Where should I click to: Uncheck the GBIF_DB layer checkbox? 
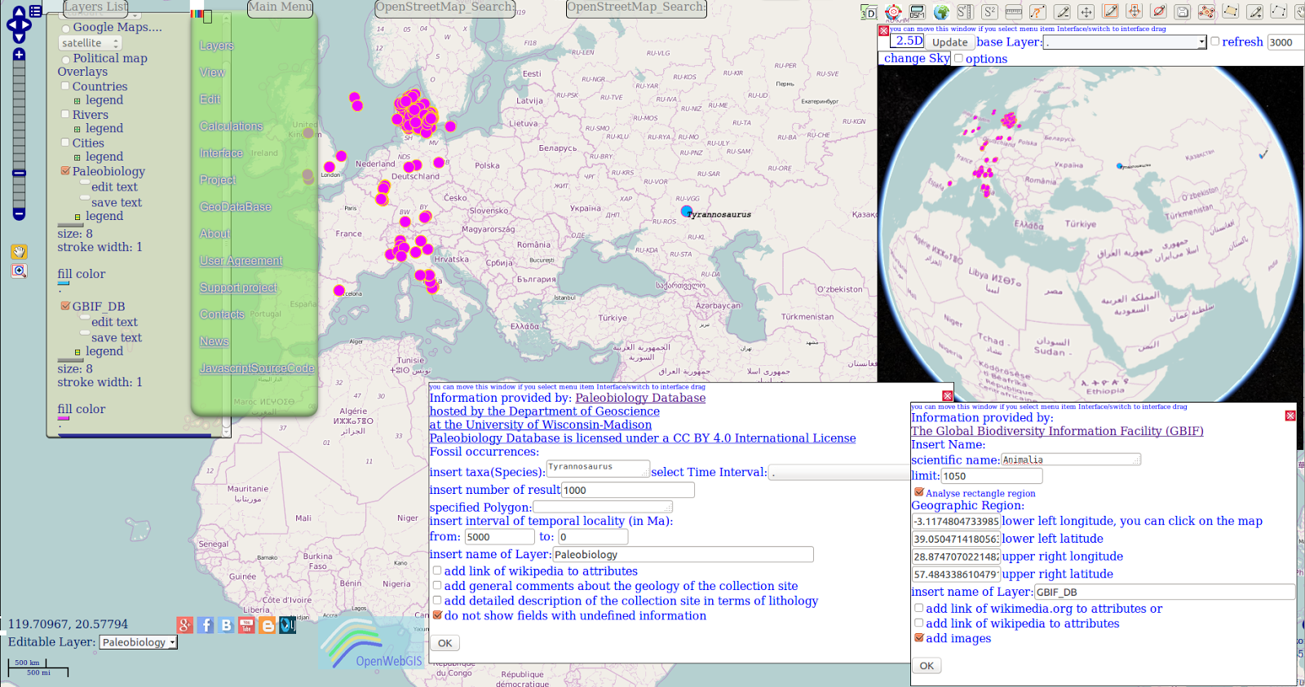tap(66, 306)
